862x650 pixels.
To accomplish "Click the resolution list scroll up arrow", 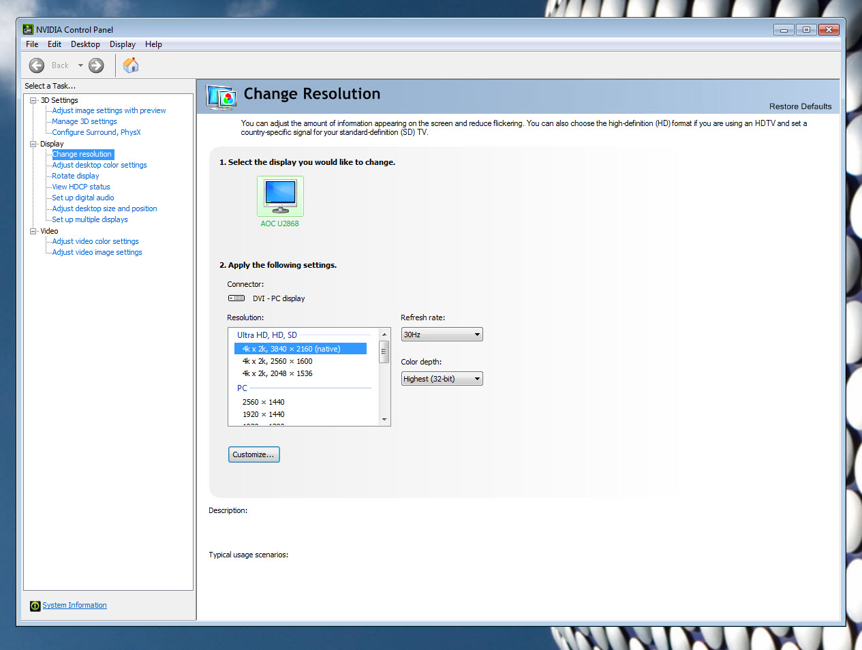I will point(384,335).
